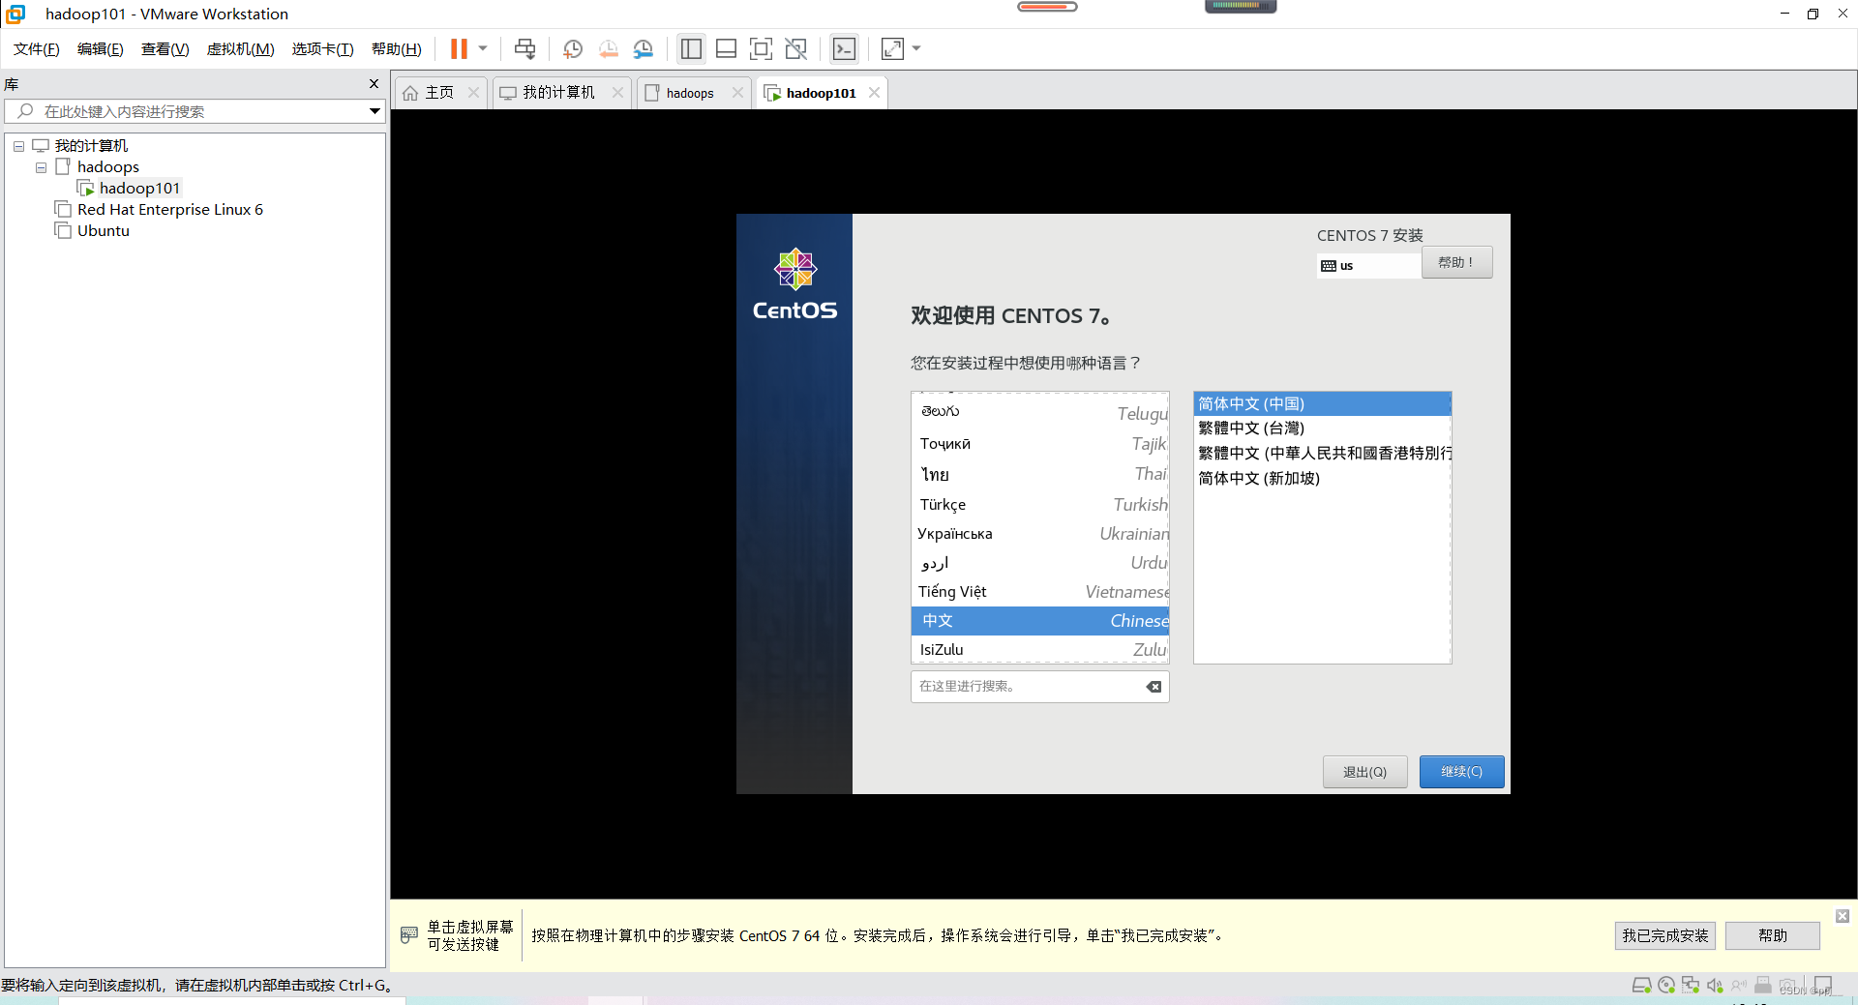The height and width of the screenshot is (1005, 1858).
Task: Open the 虚拟机(M) menu
Action: pyautogui.click(x=240, y=49)
